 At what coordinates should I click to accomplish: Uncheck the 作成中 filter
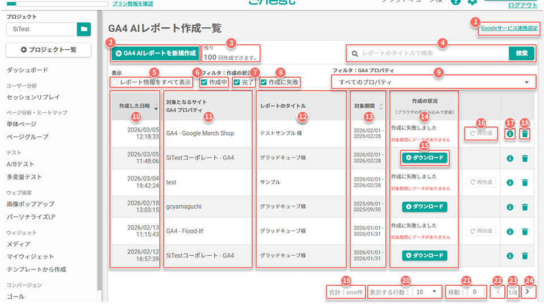click(x=204, y=82)
